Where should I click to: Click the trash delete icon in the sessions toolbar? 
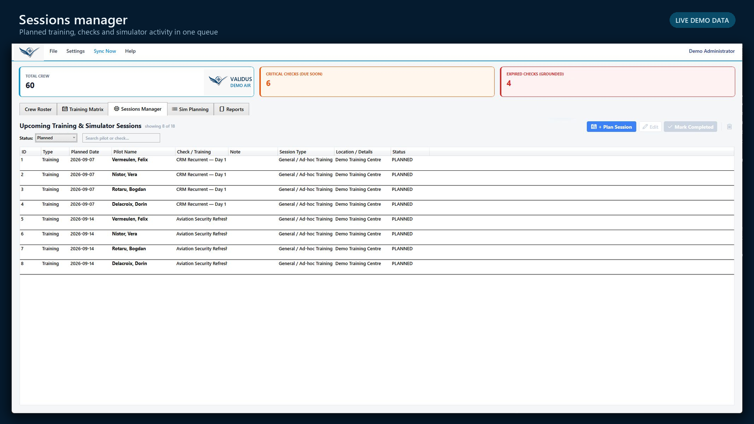729,127
